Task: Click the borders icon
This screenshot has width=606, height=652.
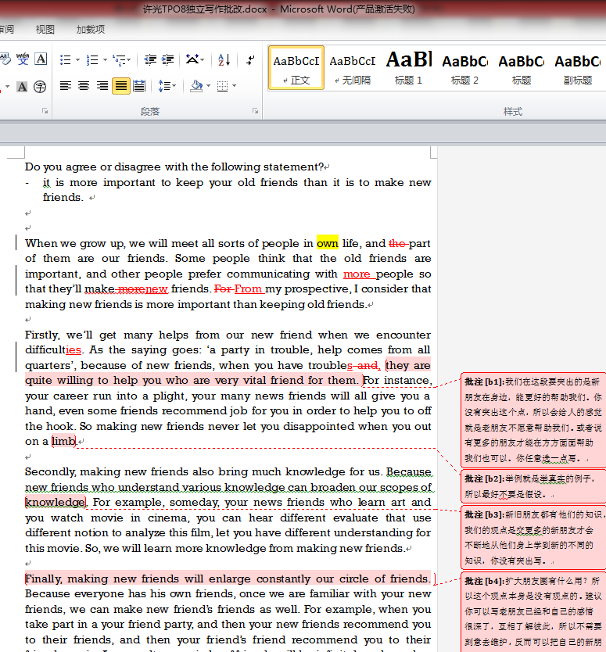Action: 223,86
